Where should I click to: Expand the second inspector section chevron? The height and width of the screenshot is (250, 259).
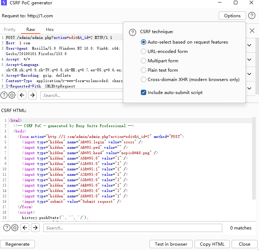[x=249, y=59]
